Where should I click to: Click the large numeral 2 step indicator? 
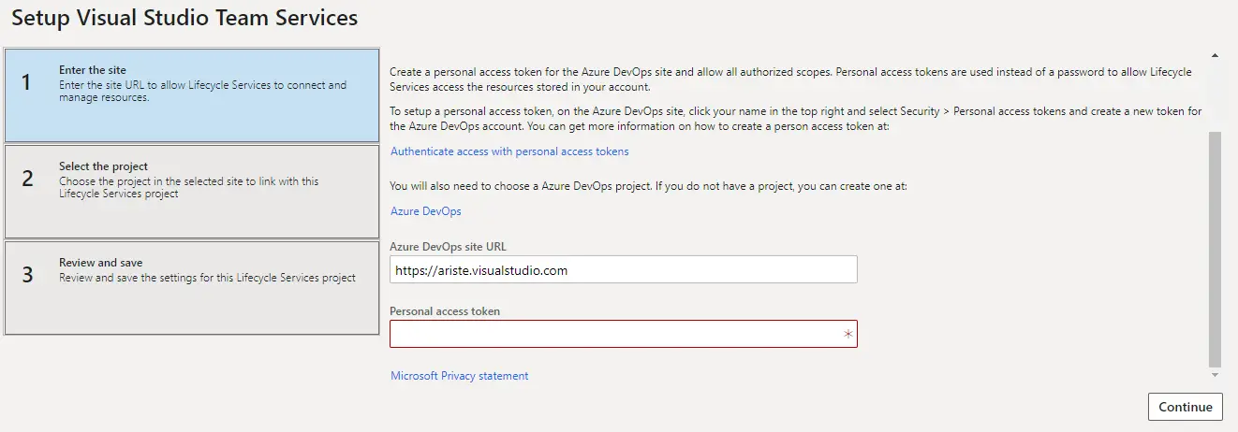(27, 180)
